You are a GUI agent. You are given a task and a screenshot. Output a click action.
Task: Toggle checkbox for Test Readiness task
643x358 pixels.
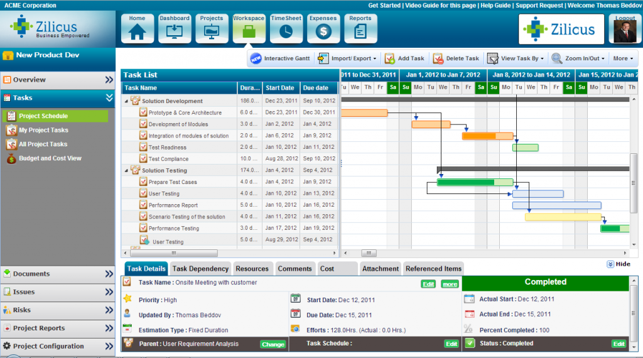click(143, 147)
